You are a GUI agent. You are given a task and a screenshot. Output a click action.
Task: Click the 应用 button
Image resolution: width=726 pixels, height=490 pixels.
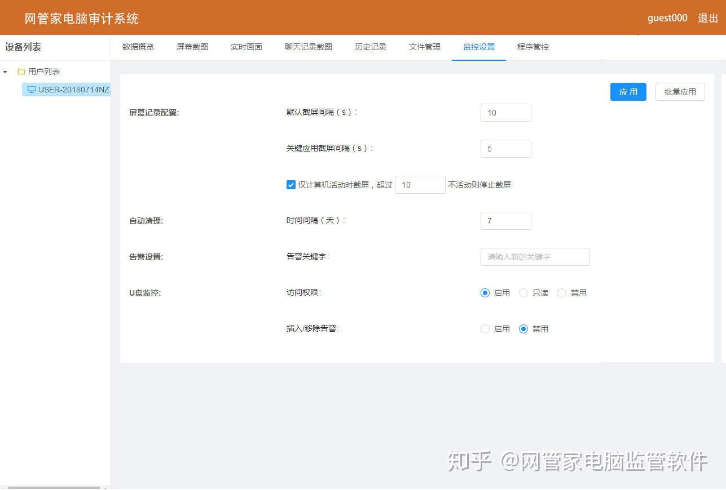point(628,92)
